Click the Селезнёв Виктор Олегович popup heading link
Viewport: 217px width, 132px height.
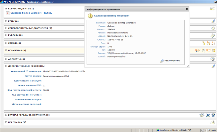coord(112,16)
